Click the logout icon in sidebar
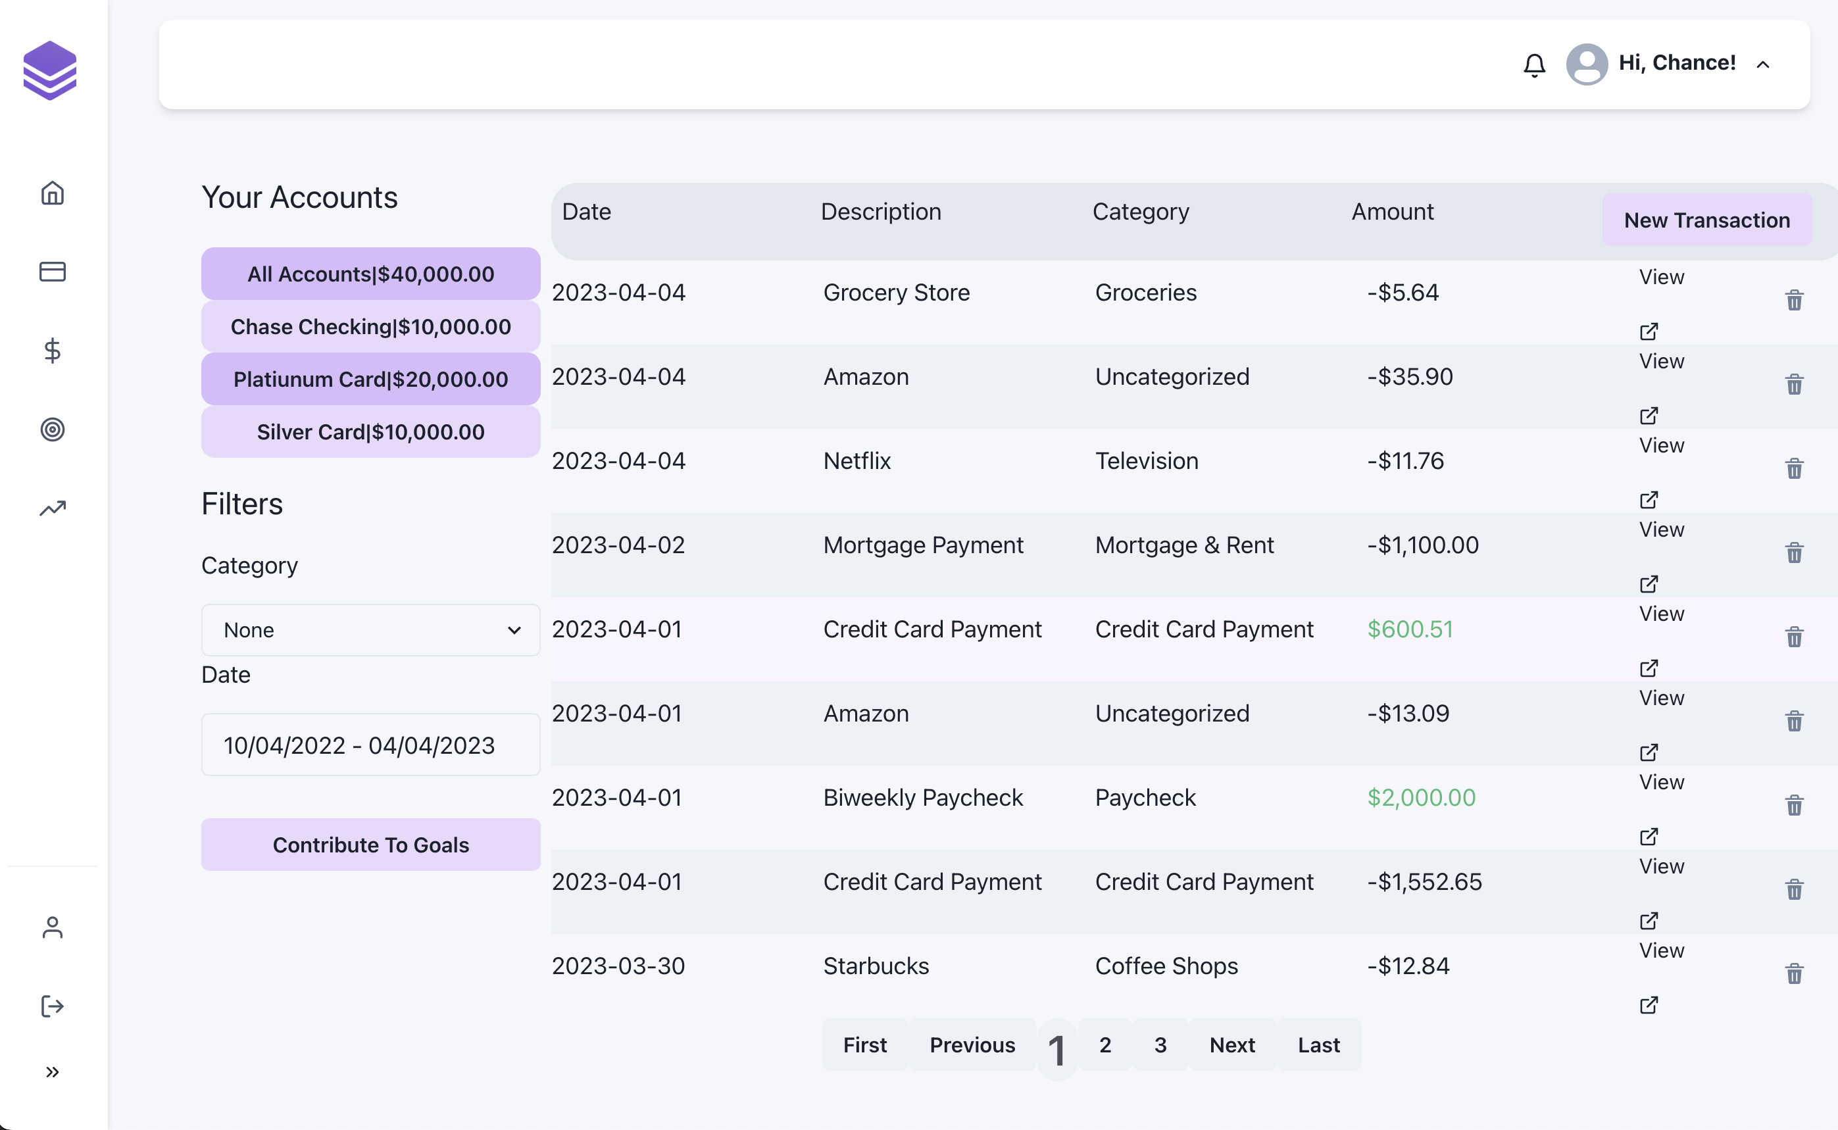The width and height of the screenshot is (1838, 1130). click(53, 1006)
